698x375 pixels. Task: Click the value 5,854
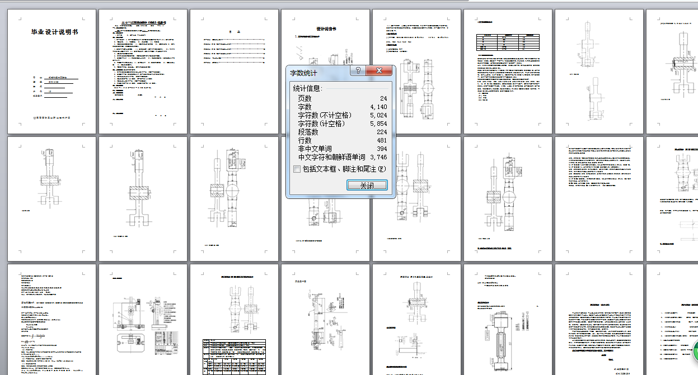[378, 124]
